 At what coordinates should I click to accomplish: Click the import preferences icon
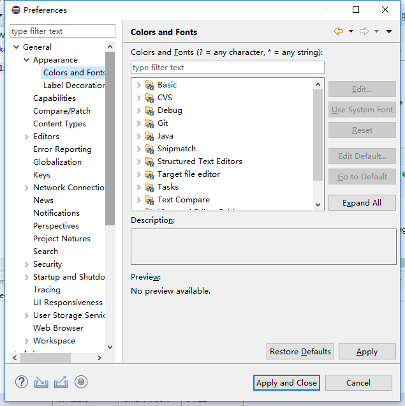[41, 382]
